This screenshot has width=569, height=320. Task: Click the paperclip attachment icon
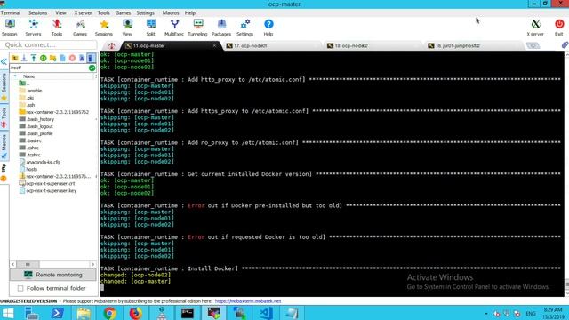point(565,45)
